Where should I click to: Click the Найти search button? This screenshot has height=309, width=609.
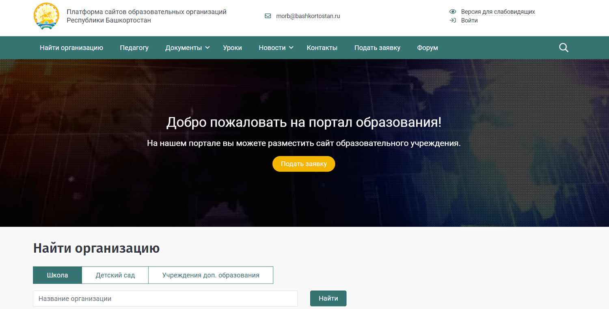328,298
